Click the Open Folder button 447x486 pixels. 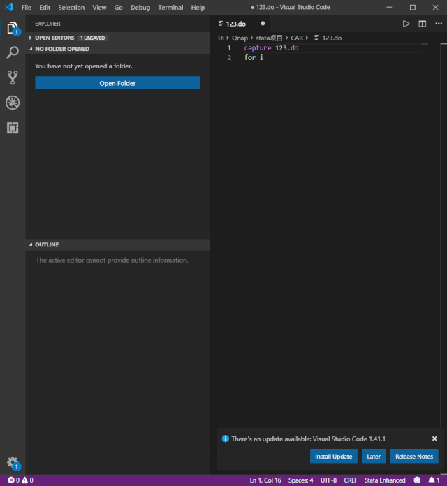tap(117, 83)
